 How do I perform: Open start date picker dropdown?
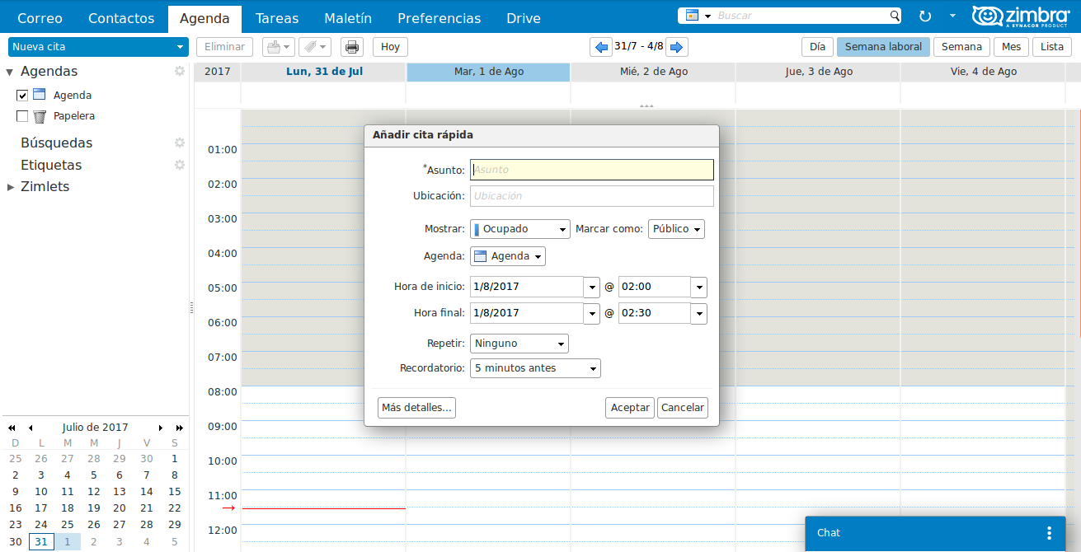(591, 288)
